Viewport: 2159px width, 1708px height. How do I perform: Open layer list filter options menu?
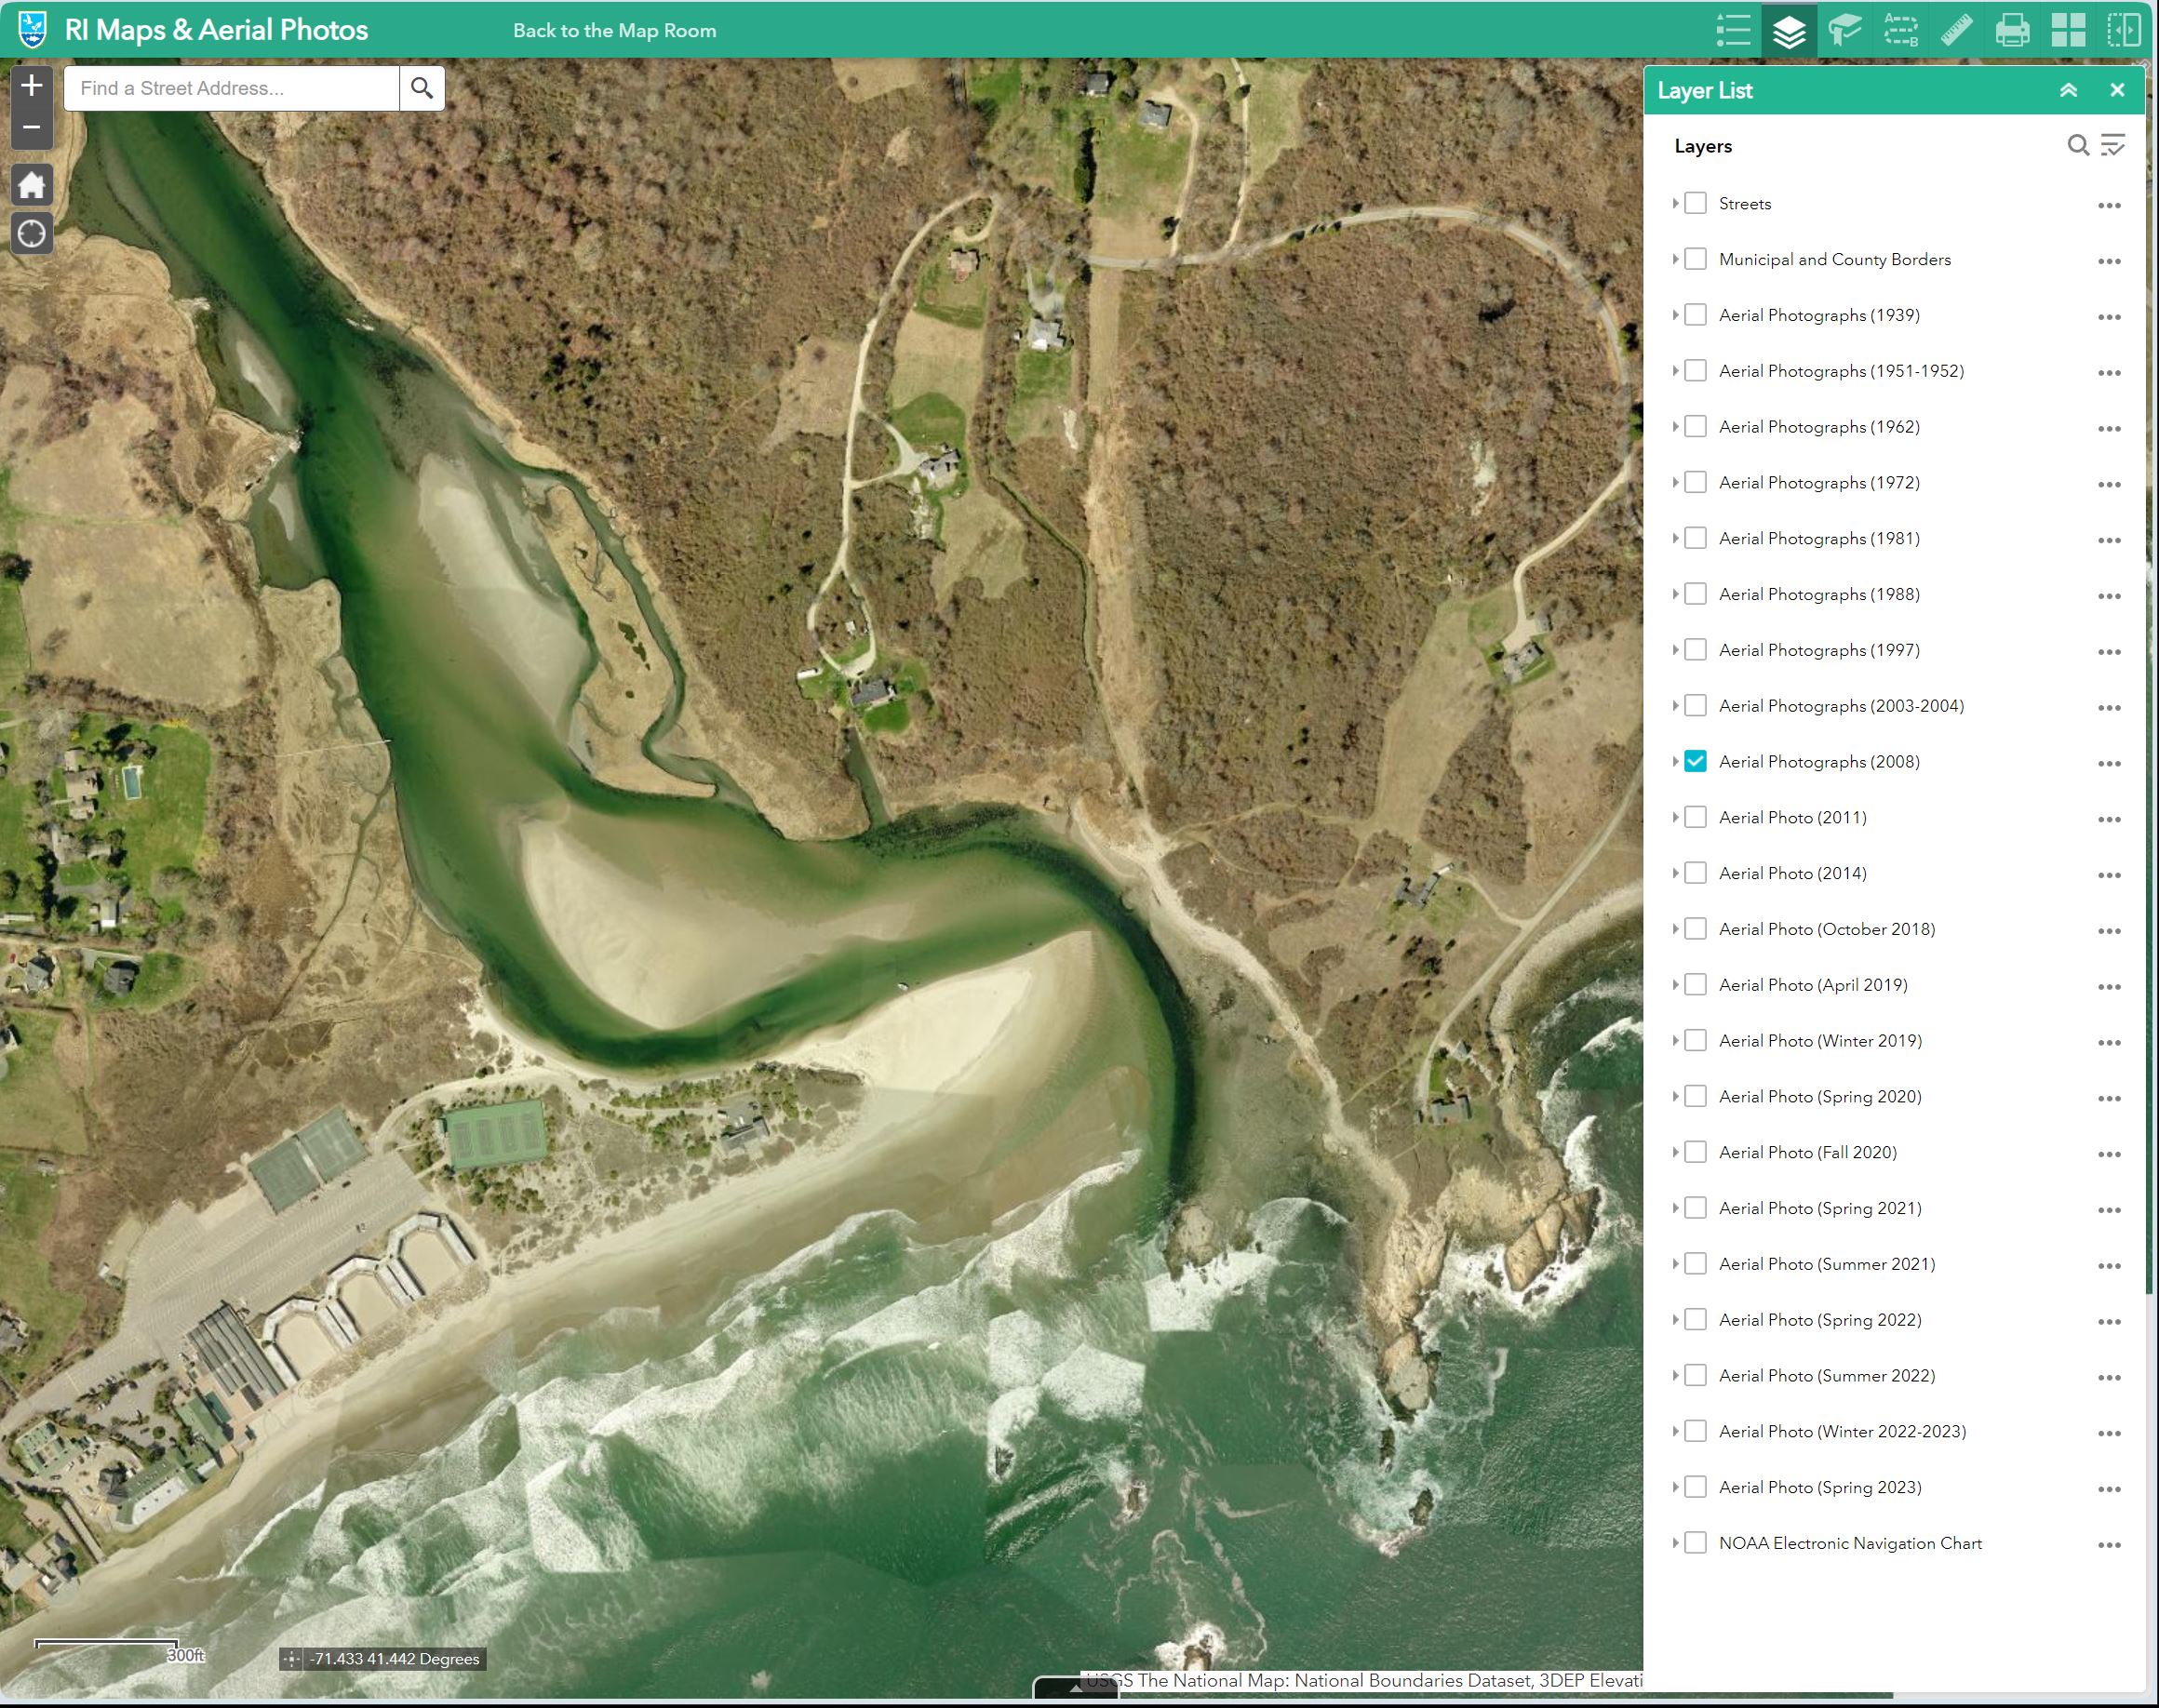click(2113, 146)
